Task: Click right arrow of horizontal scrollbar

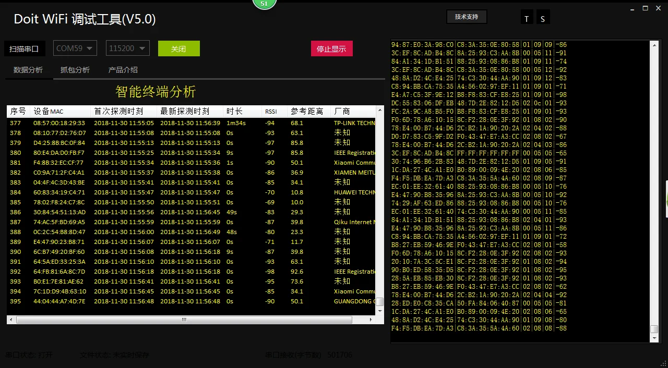Action: click(372, 320)
